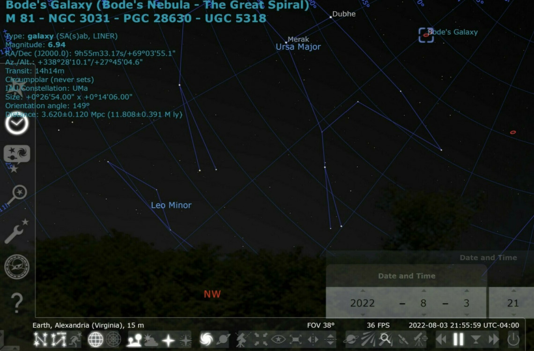Viewport: 534px width, 351px height.
Task: Click the NW cardinal point label
Action: [x=212, y=294]
